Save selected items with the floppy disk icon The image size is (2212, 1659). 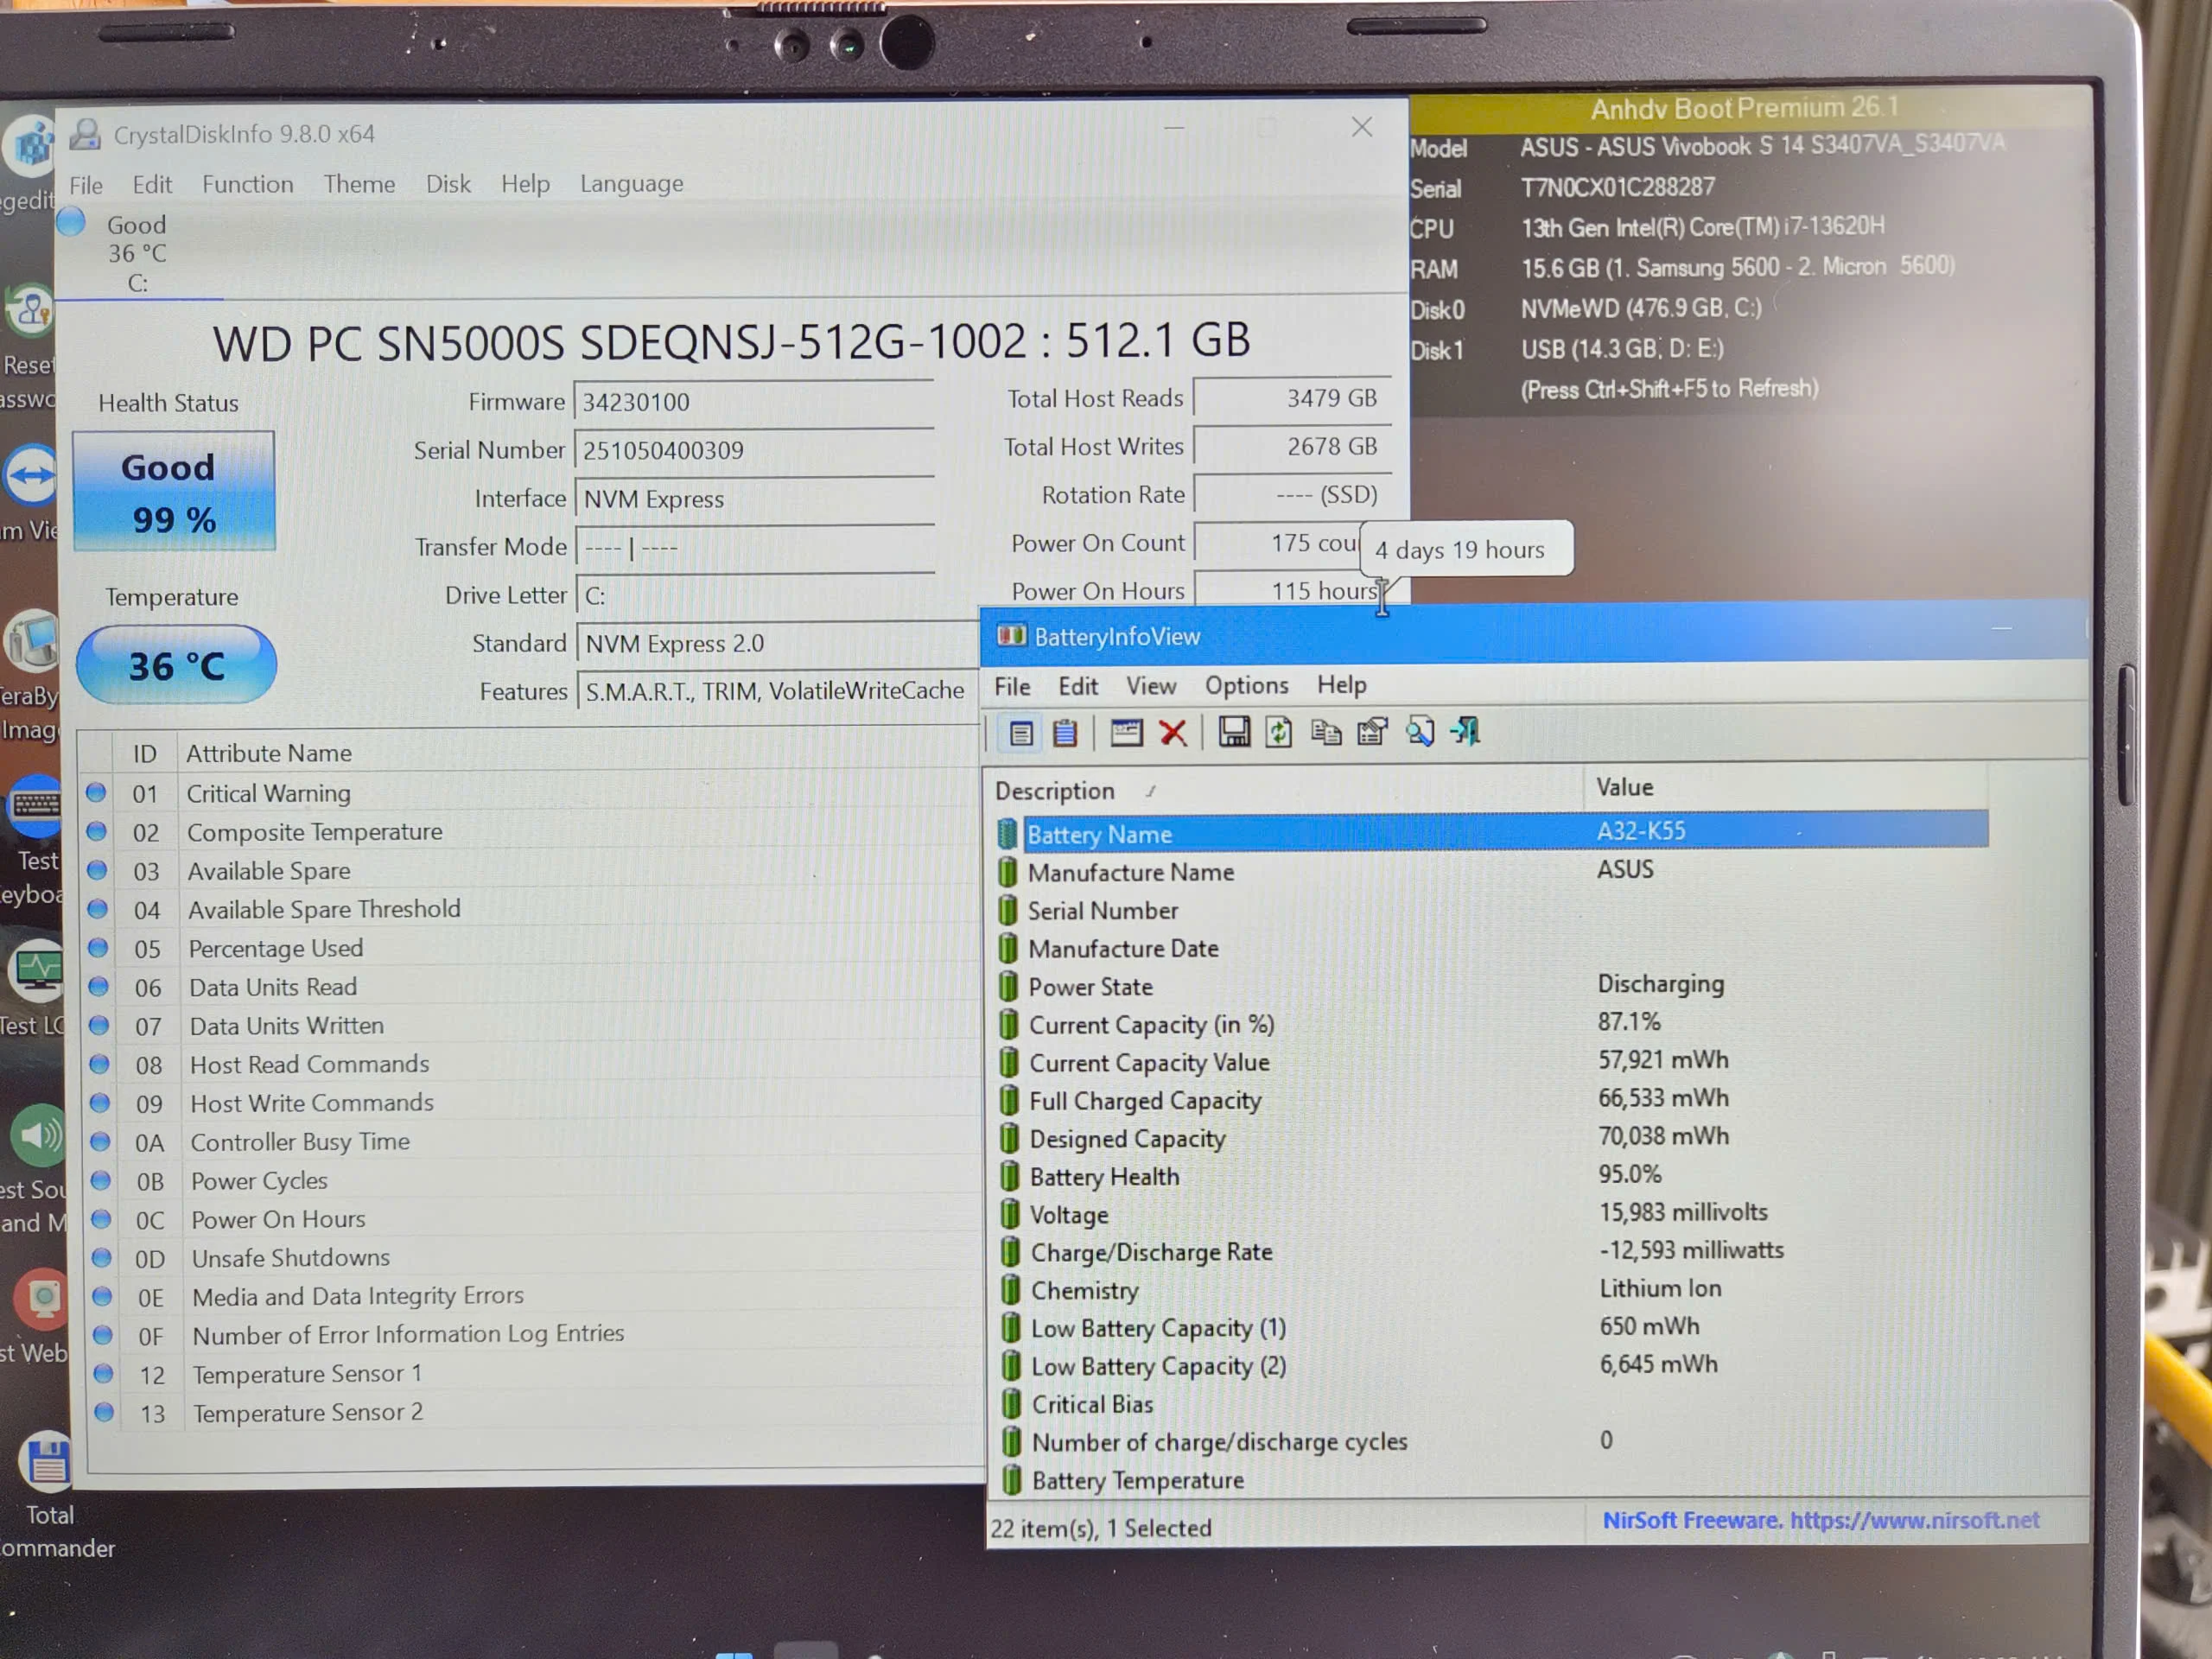point(1233,732)
